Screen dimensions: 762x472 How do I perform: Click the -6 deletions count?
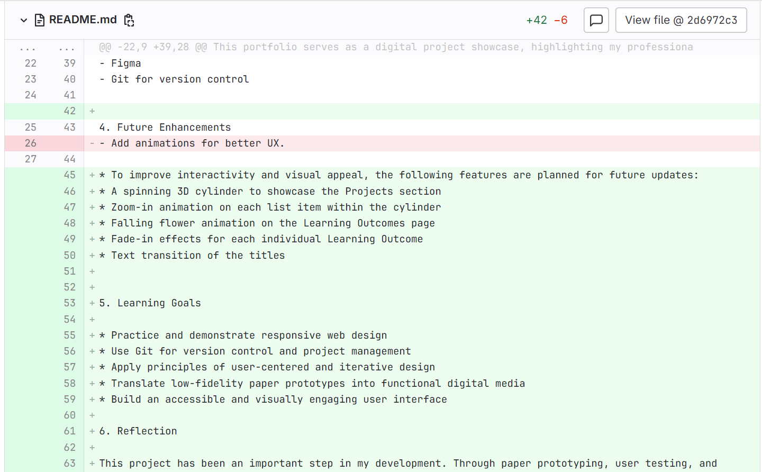pos(560,20)
